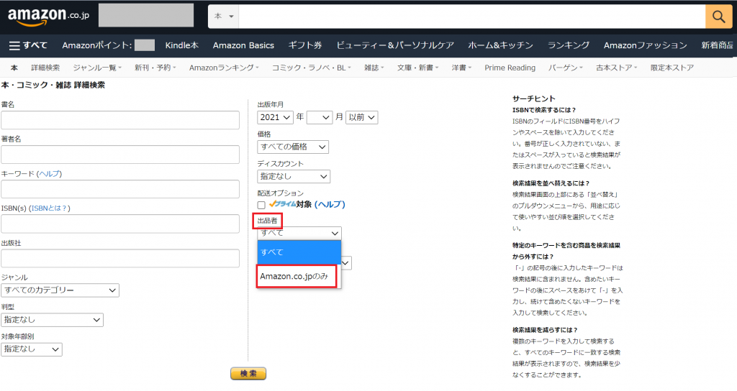Click the キーワード input field
Screen dimensions: 737x391
pos(120,189)
